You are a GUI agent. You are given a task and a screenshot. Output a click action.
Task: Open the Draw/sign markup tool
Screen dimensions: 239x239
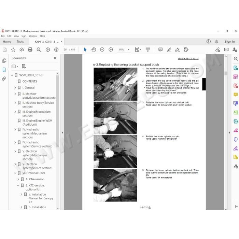pyautogui.click(x=178, y=50)
